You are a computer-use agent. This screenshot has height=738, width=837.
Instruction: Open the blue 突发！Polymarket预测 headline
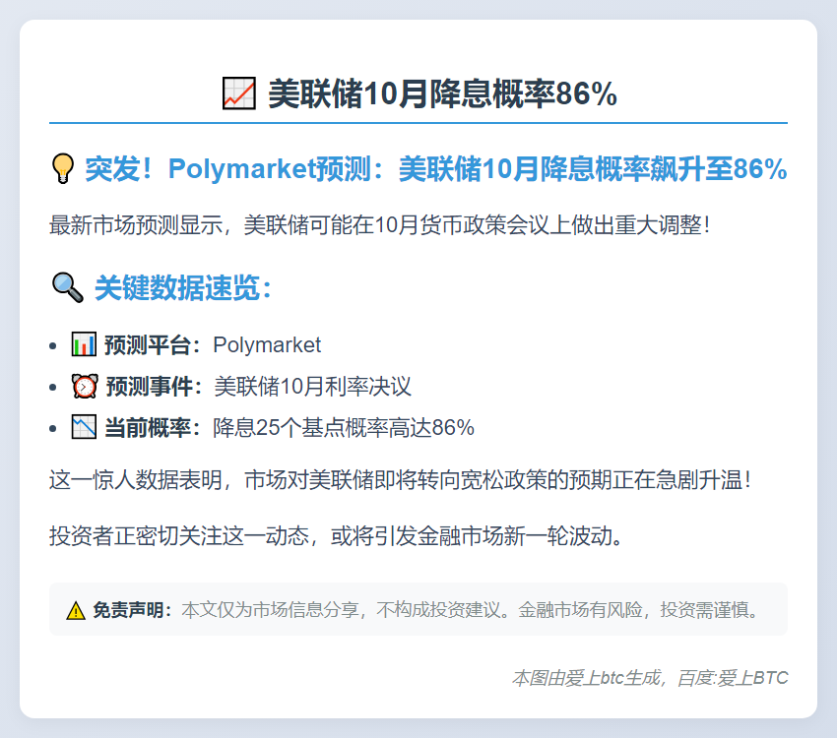click(x=435, y=169)
